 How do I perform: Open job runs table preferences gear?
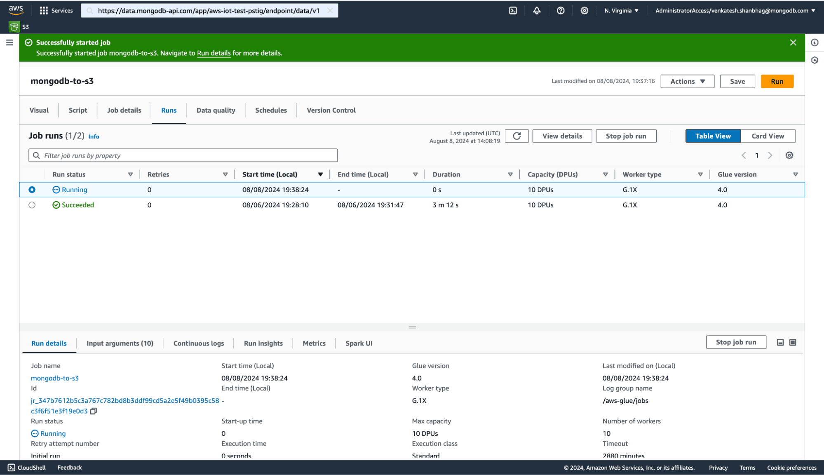(x=789, y=155)
